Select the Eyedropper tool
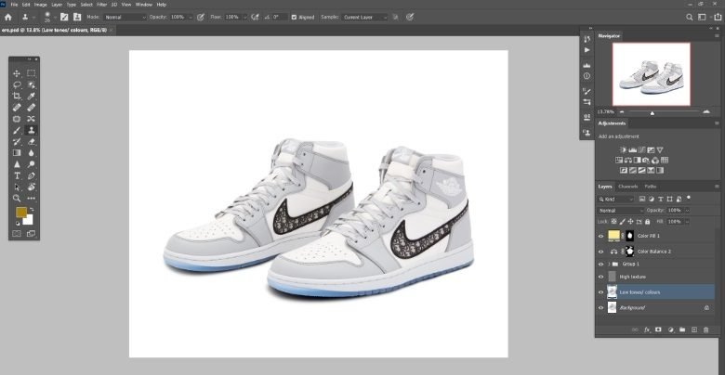 coord(31,96)
